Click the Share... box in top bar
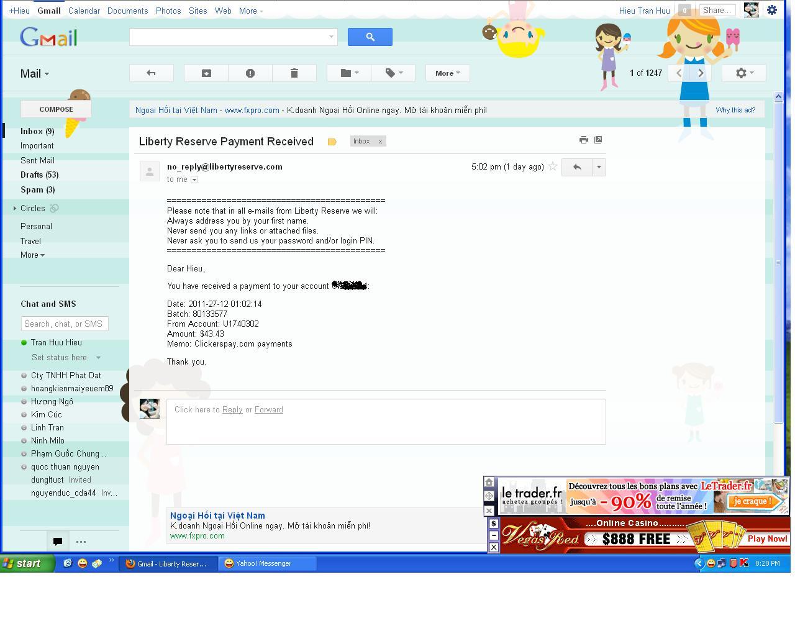The height and width of the screenshot is (636, 795). click(x=717, y=10)
